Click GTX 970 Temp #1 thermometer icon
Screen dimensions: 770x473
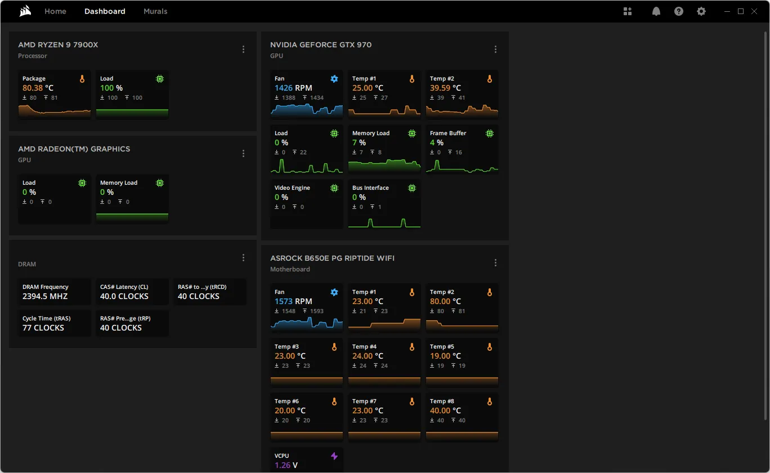coord(412,79)
